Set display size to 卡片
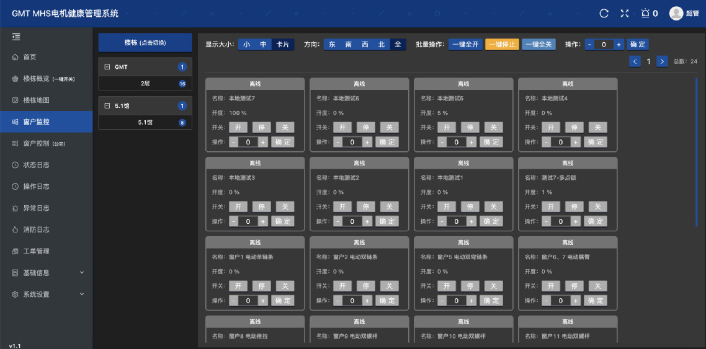 (x=284, y=45)
